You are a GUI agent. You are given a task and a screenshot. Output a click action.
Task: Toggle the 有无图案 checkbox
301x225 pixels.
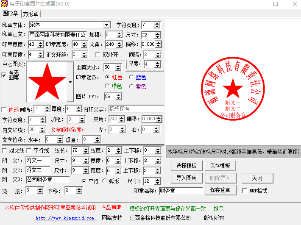point(4,75)
